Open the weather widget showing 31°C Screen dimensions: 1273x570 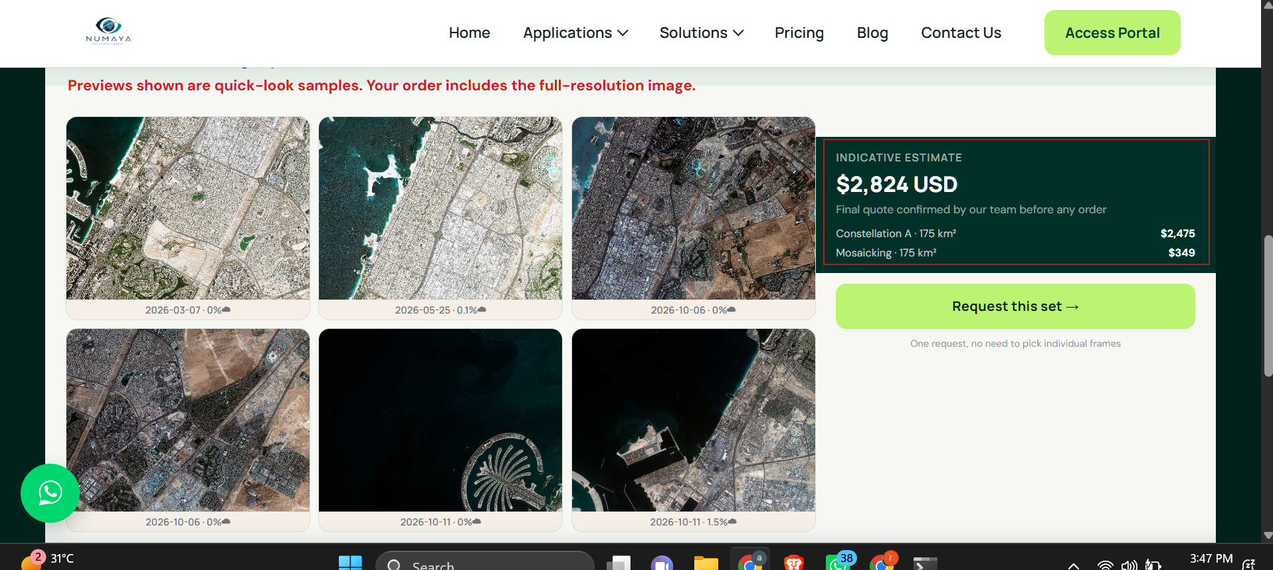(48, 559)
